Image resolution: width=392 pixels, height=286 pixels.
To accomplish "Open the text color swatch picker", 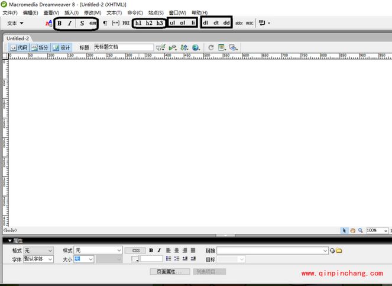I will [135, 259].
